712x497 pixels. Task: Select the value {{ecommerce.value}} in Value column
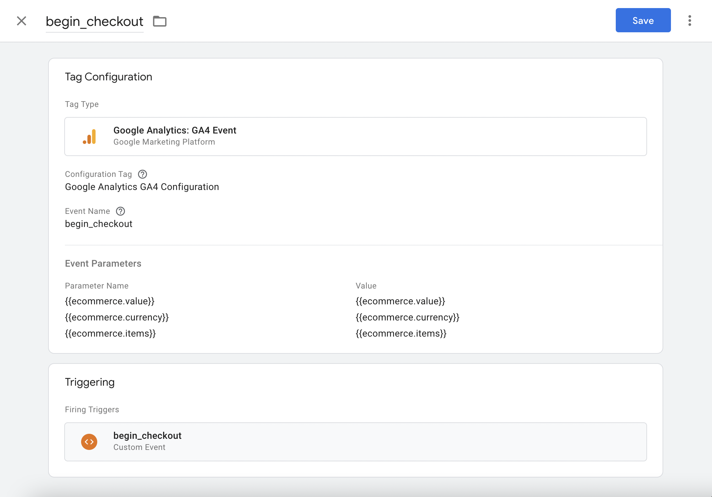[x=400, y=301]
